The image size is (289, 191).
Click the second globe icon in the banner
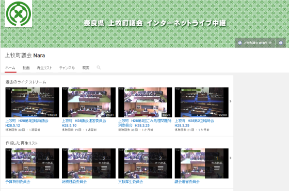coord(281,43)
